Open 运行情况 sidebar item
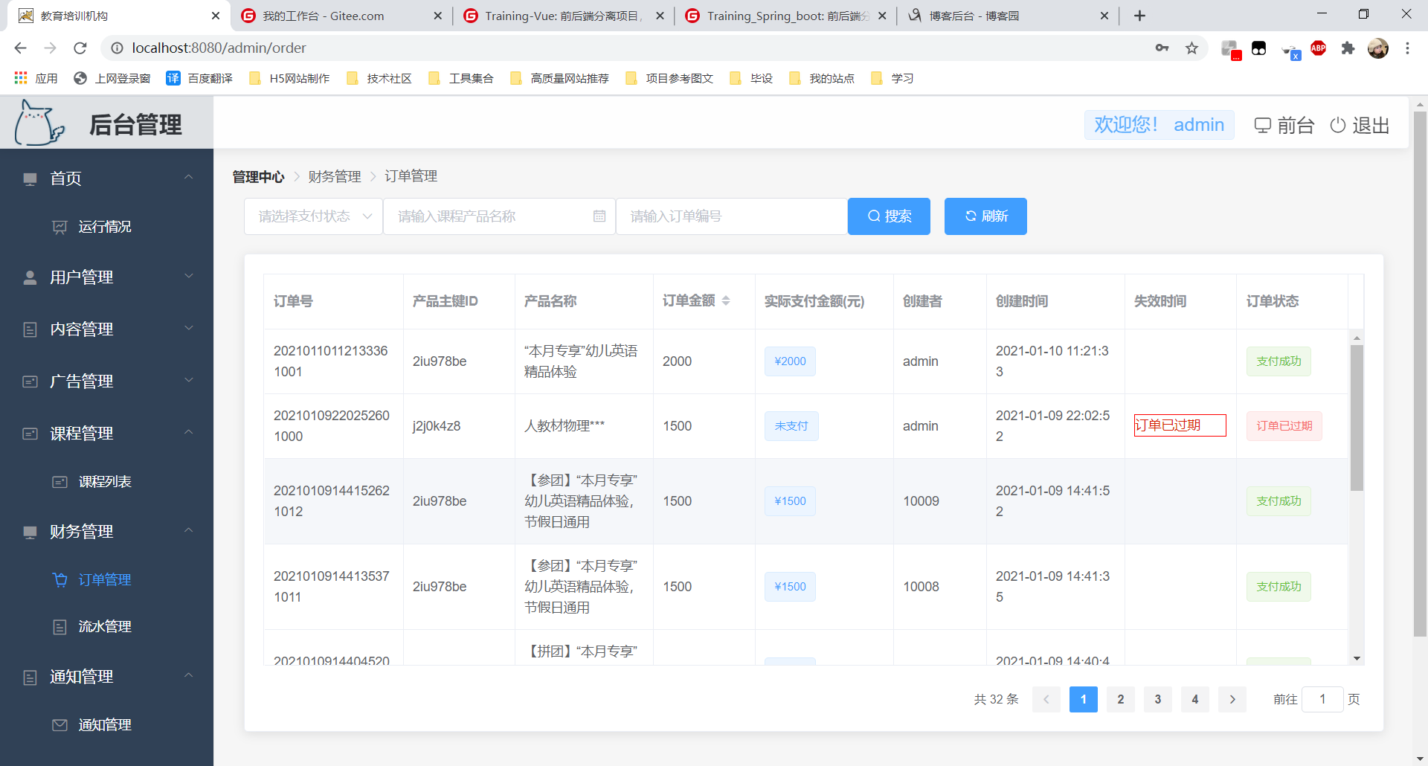 pos(106,227)
